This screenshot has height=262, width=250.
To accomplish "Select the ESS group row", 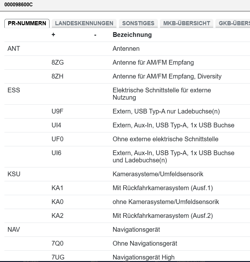I will click(x=126, y=94).
